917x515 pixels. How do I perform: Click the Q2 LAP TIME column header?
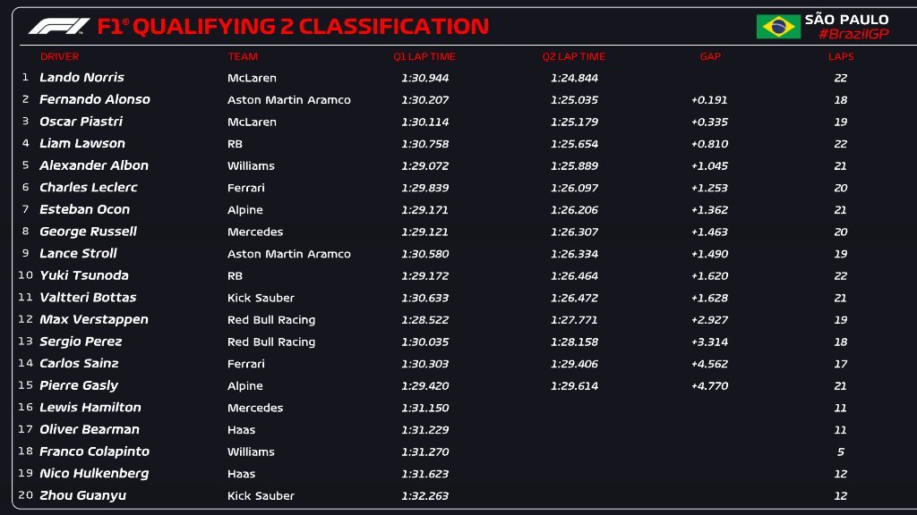(574, 56)
